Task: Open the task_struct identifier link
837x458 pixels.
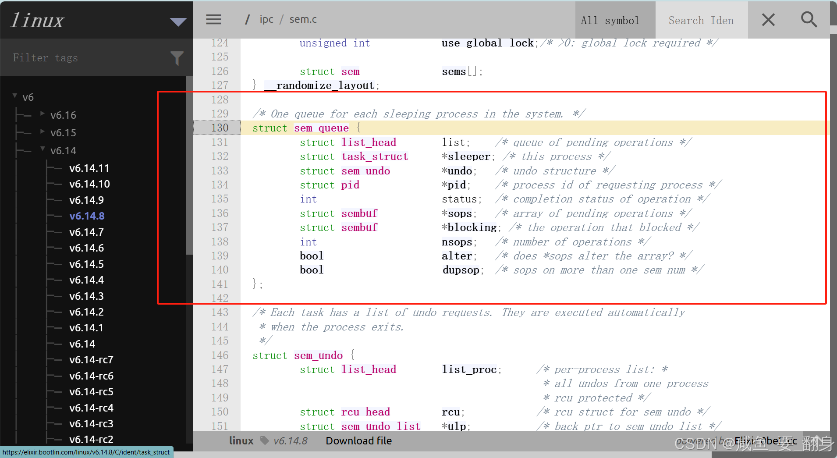Action: [375, 156]
